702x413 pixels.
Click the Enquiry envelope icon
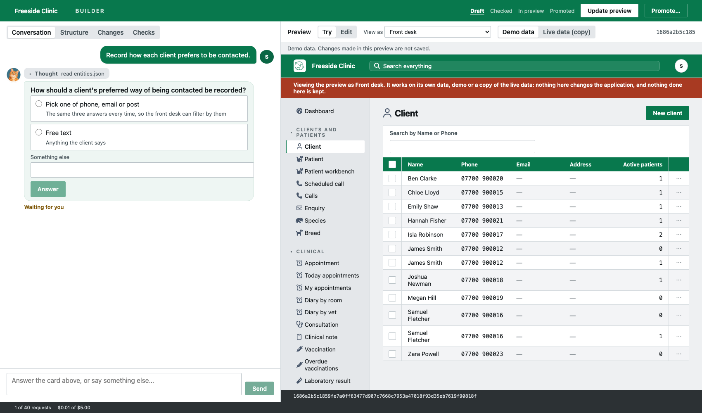tap(299, 208)
